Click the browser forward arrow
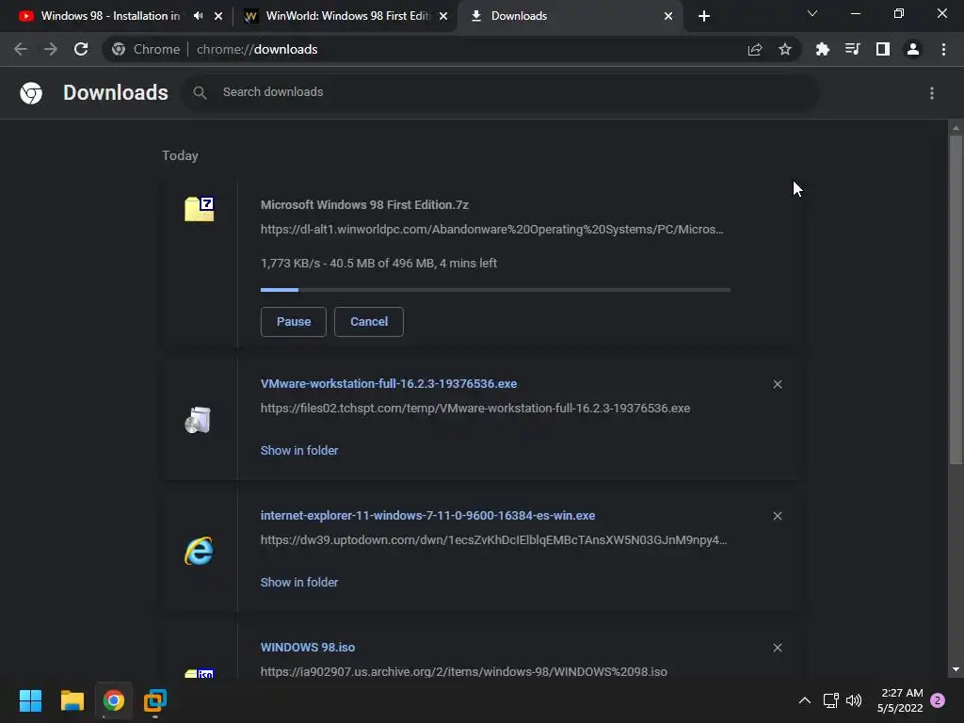Viewport: 964px width, 723px height. (x=51, y=49)
